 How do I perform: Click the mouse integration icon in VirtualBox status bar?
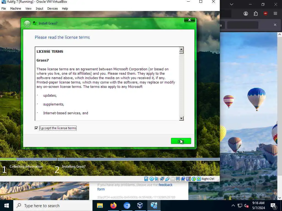pyautogui.click(x=194, y=179)
